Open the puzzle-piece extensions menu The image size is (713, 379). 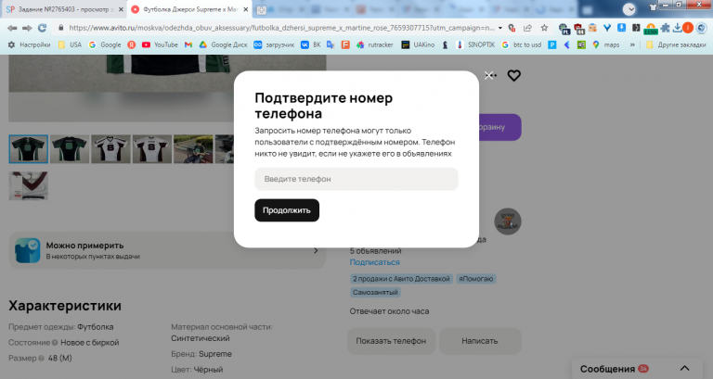tap(666, 28)
